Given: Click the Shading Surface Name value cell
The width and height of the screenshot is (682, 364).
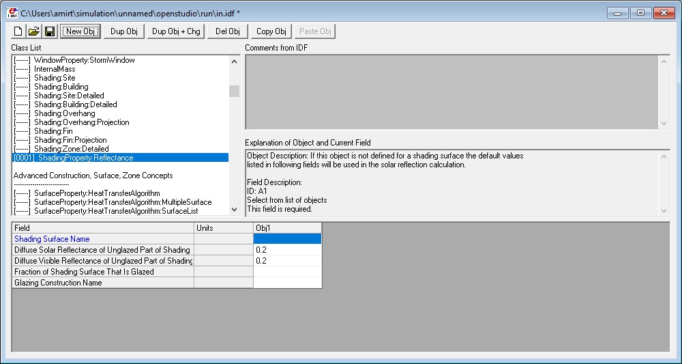Looking at the screenshot, I should click(288, 238).
